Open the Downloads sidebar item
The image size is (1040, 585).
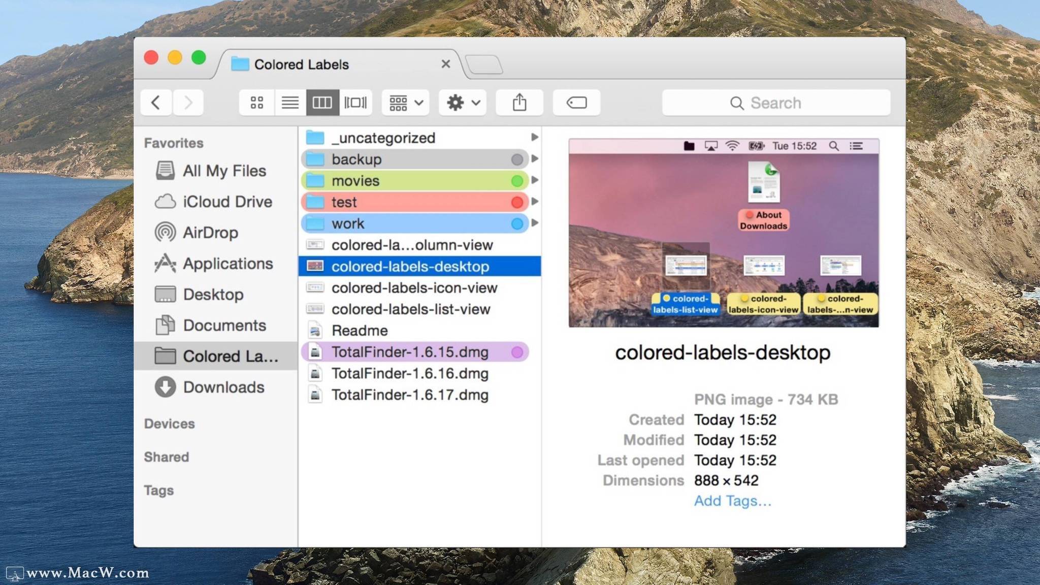[x=223, y=387]
